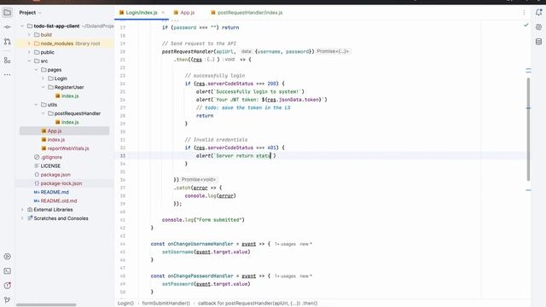The image size is (546, 307).
Task: Click the 401 status code literal
Action: coord(272,148)
